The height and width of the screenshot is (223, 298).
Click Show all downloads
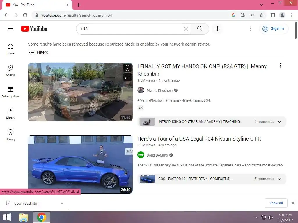(276, 203)
